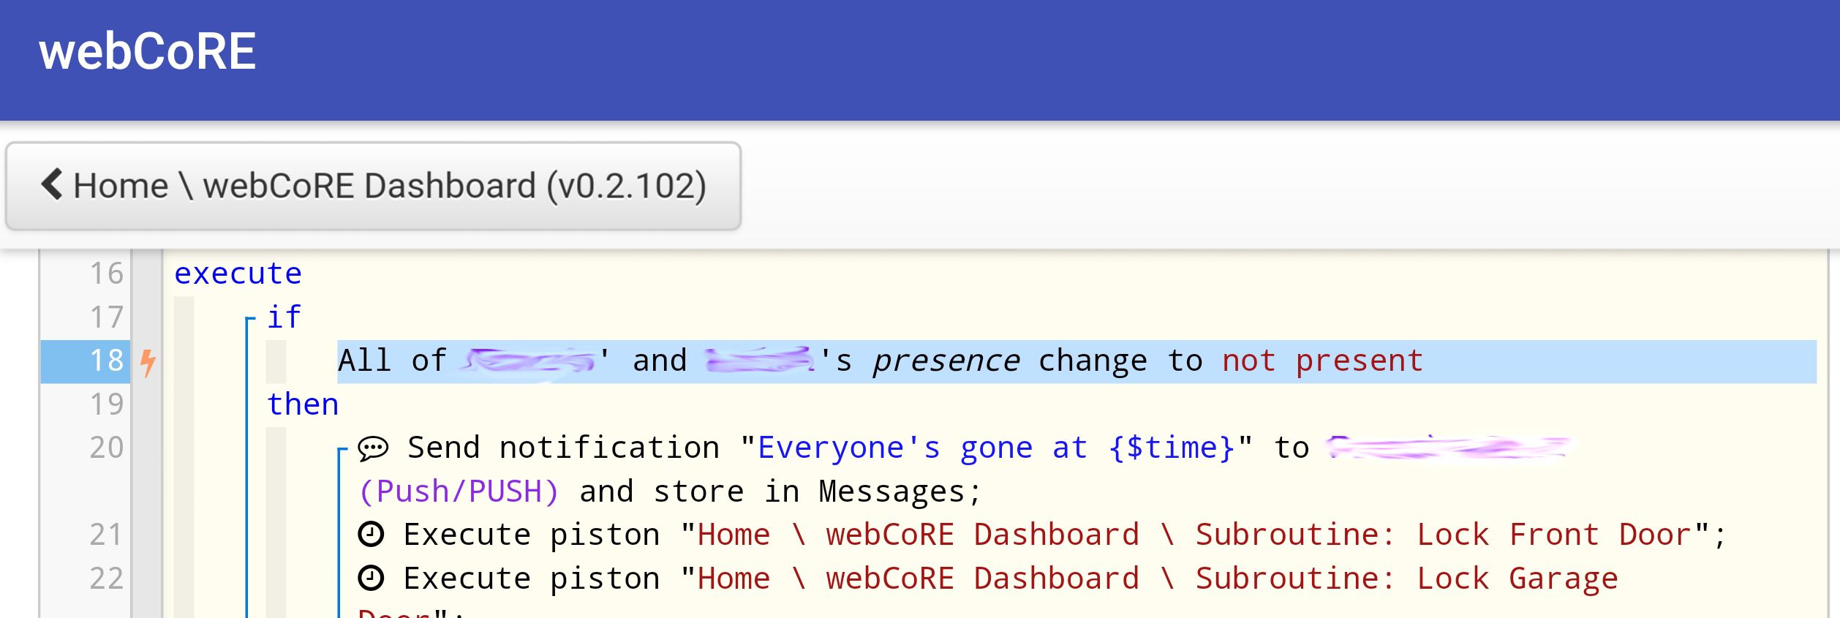Open the webCoRE header title
Screen dimensions: 1840x618
coord(148,52)
